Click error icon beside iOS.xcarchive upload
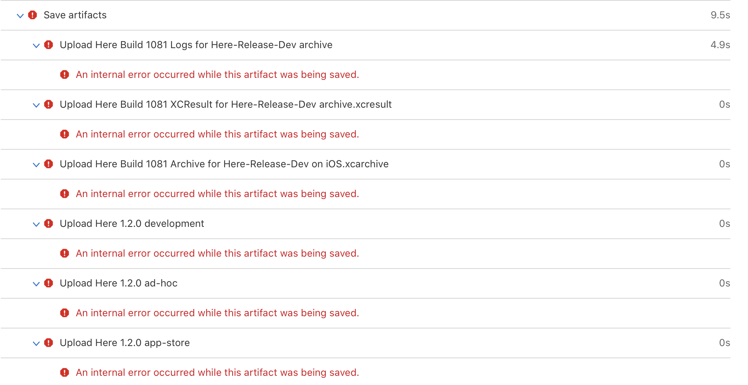This screenshot has width=748, height=385. pyautogui.click(x=49, y=164)
